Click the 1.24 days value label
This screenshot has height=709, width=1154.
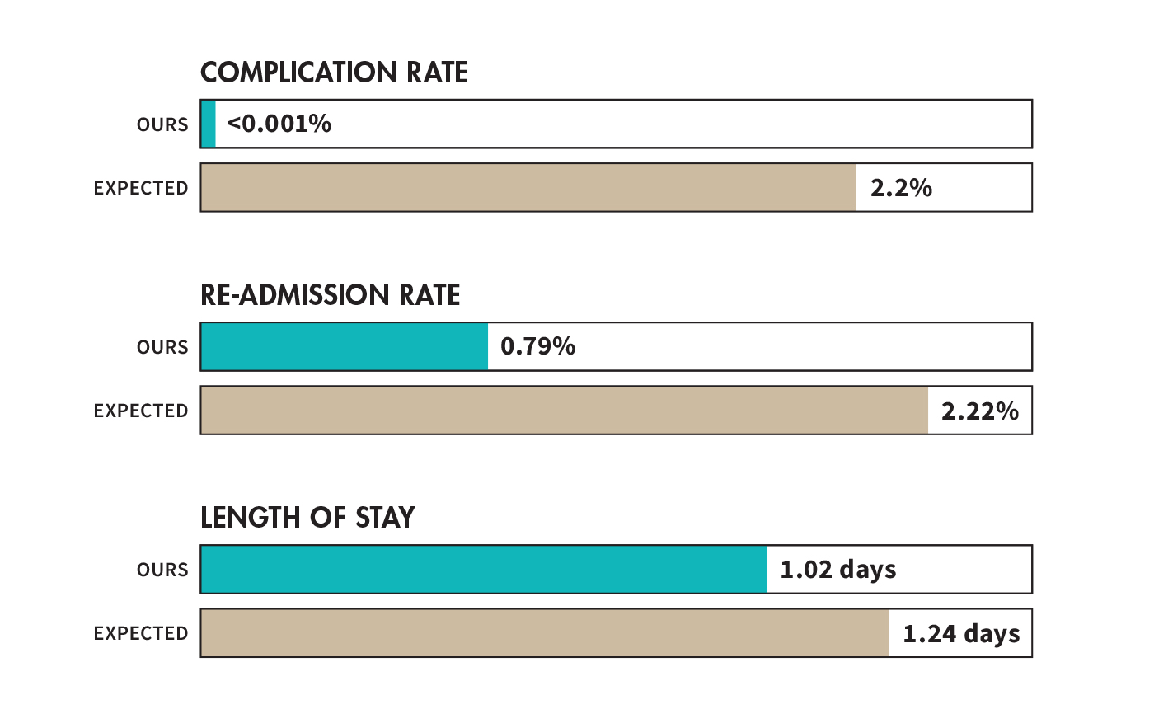coord(961,634)
